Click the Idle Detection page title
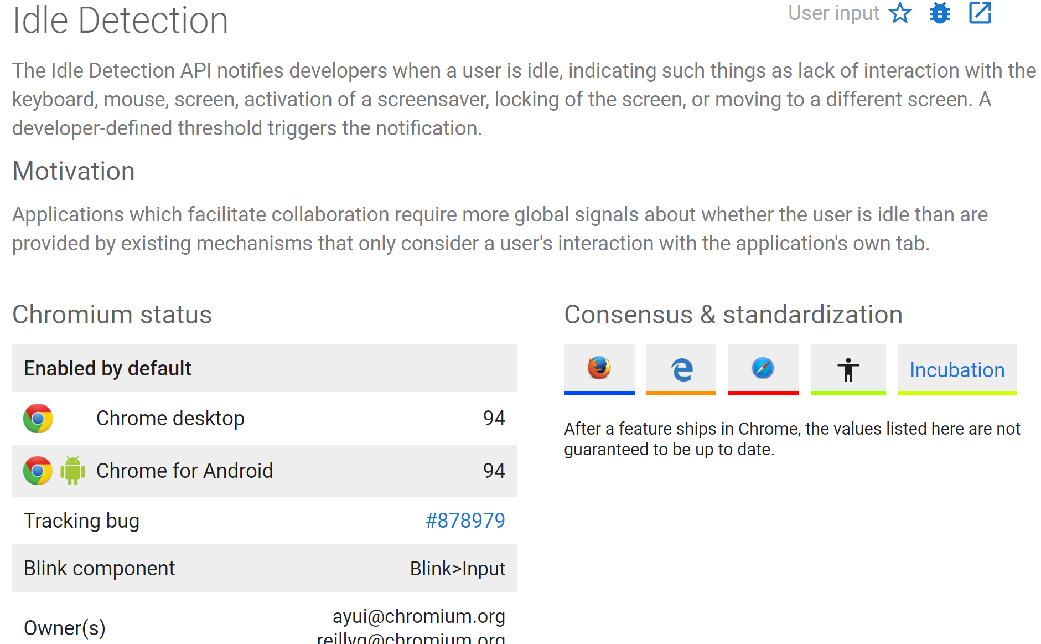This screenshot has width=1041, height=644. pyautogui.click(x=120, y=20)
